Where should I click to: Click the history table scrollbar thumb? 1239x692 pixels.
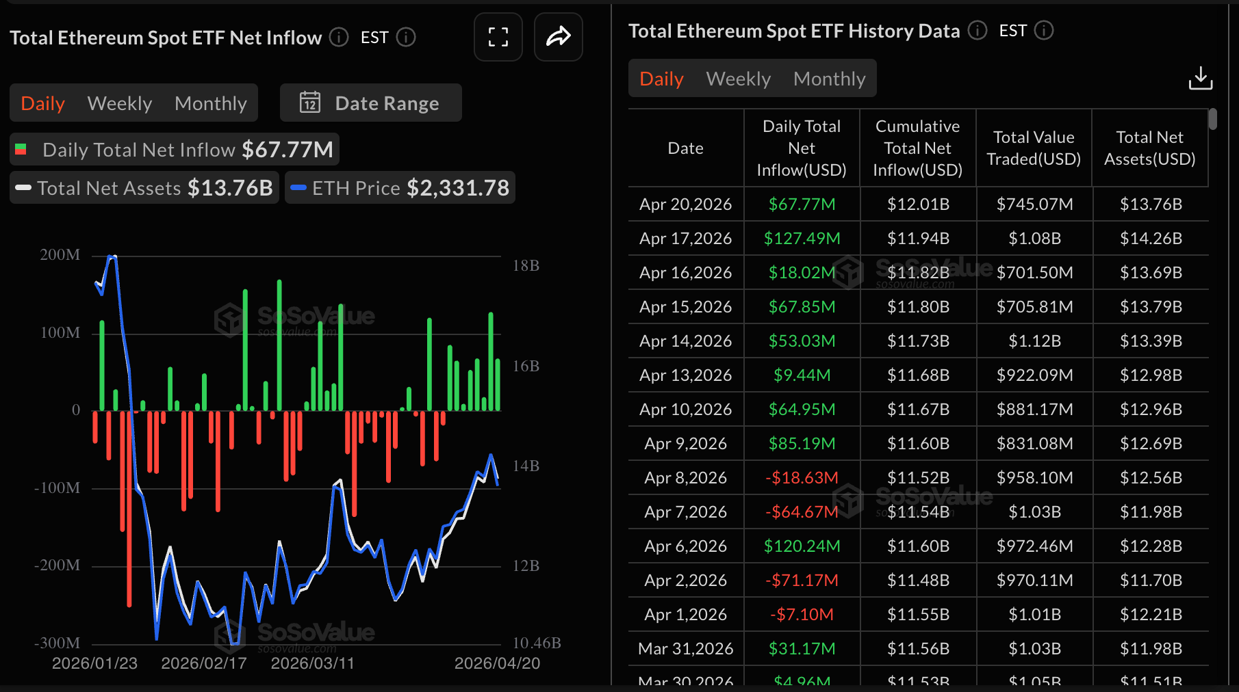click(x=1212, y=120)
